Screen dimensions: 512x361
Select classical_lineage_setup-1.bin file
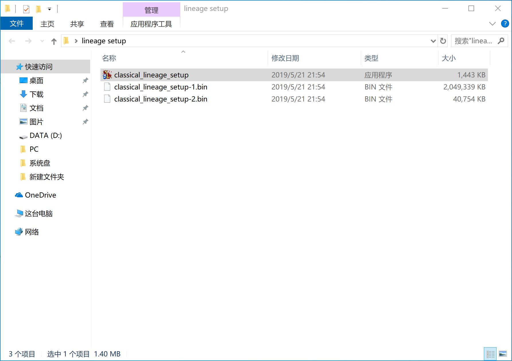click(x=160, y=87)
